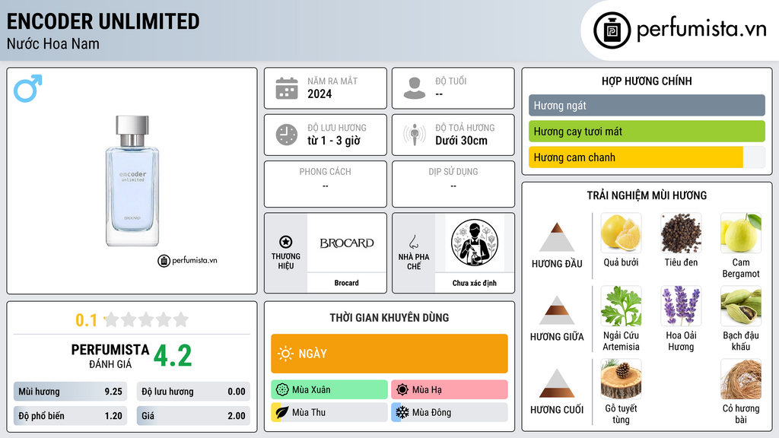Click the Trải nghiệm mùi hương heading
This screenshot has height=438, width=779.
click(647, 195)
